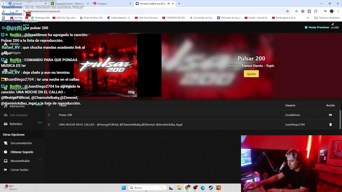Close the active ChatBot tab
The width and height of the screenshot is (342, 192).
(x=173, y=4)
